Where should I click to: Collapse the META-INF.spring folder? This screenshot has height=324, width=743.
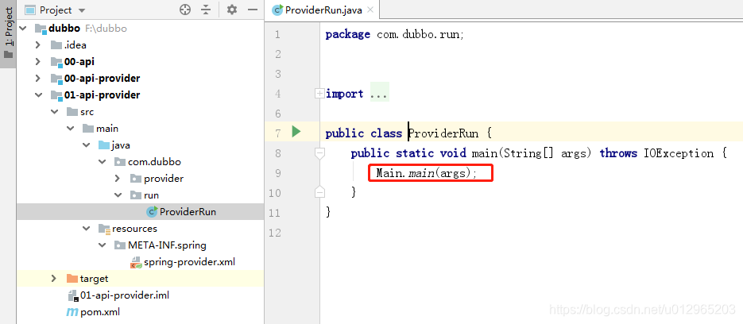point(102,245)
